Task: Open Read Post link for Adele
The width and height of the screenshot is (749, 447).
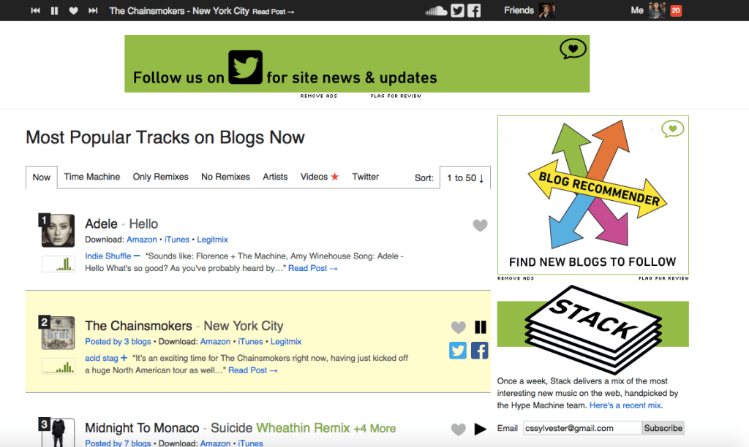Action: click(312, 268)
